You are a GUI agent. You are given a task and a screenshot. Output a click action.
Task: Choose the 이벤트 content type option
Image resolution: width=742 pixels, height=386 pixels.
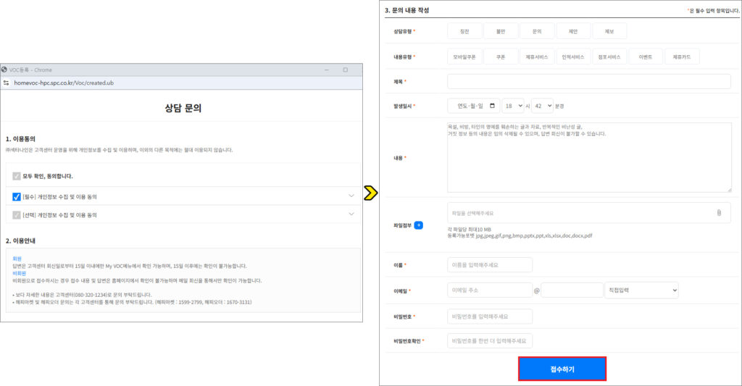[646, 56]
